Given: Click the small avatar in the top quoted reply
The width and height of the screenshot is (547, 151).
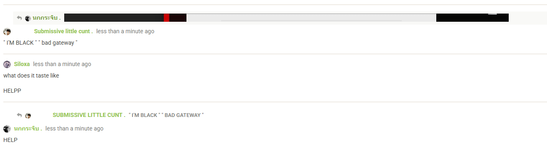Looking at the screenshot, I should click(x=28, y=18).
